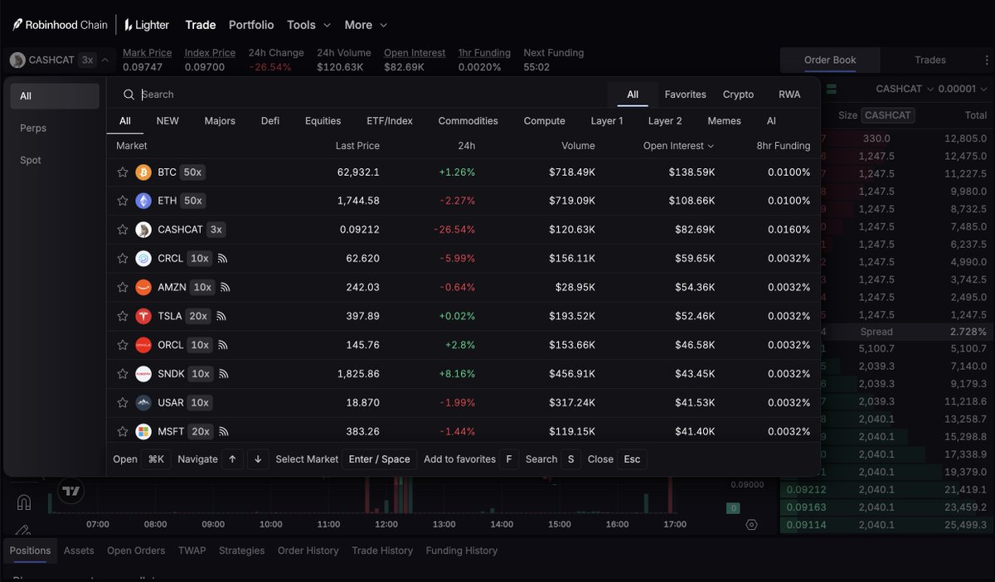Click the Esc close key button

coord(632,459)
